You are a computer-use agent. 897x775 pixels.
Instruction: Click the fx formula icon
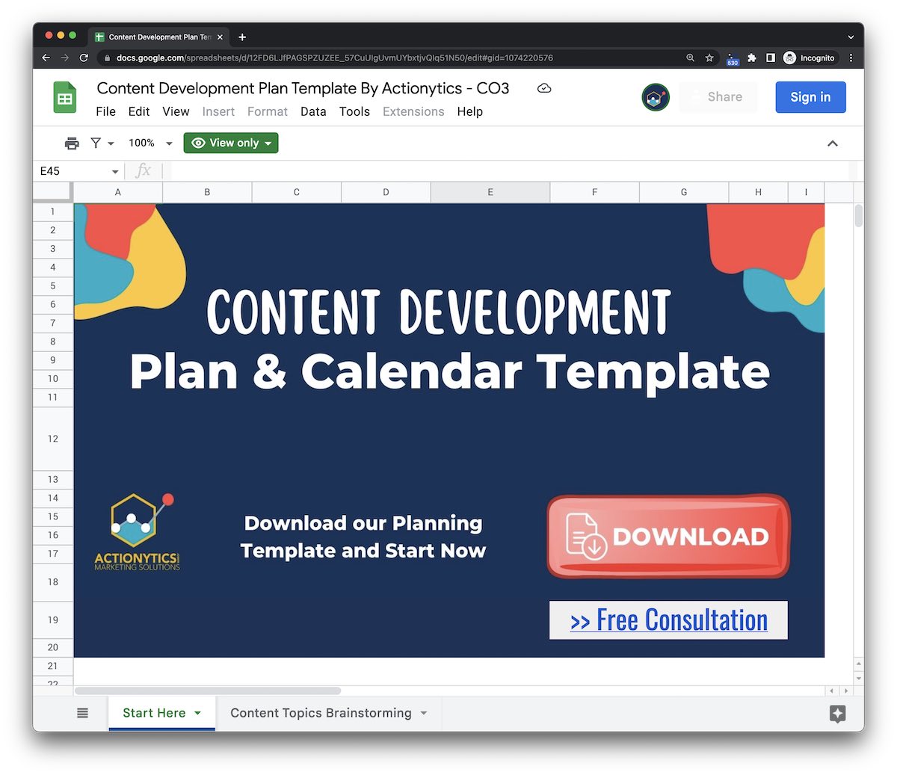point(143,170)
